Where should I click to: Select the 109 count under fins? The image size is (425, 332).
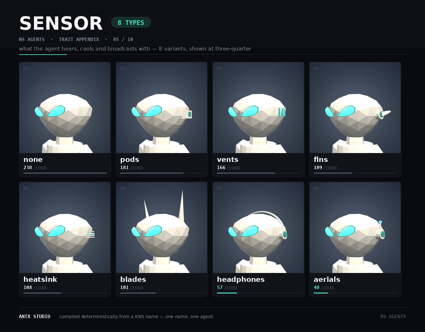(318, 168)
